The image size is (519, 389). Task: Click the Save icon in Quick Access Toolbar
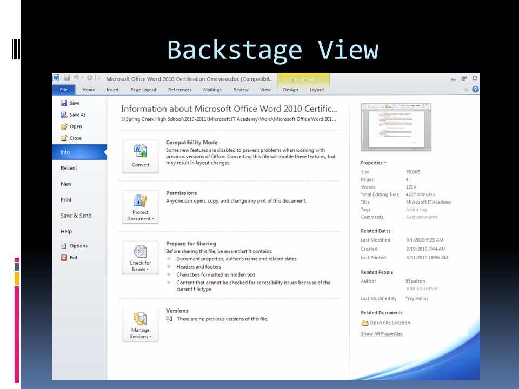coord(67,78)
